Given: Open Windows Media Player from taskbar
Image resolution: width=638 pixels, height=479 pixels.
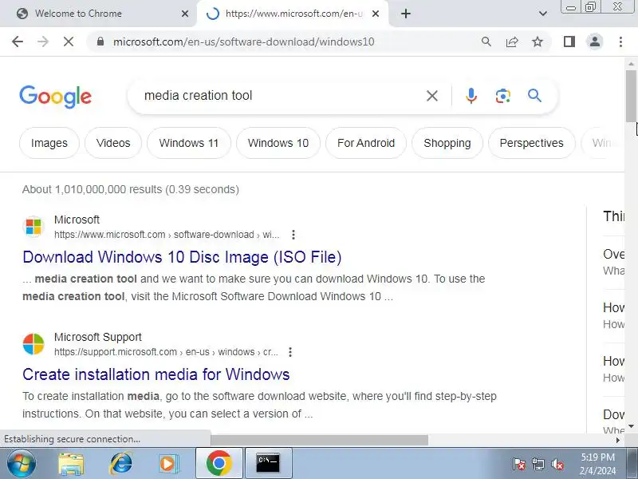Looking at the screenshot, I should coord(167,464).
